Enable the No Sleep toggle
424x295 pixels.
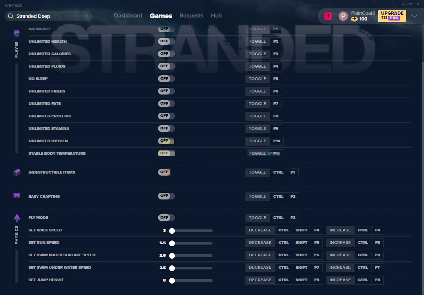(166, 79)
